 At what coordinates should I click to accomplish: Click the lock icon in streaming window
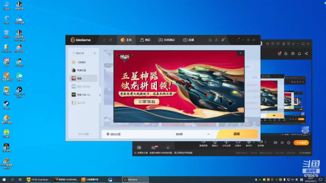pos(286,54)
